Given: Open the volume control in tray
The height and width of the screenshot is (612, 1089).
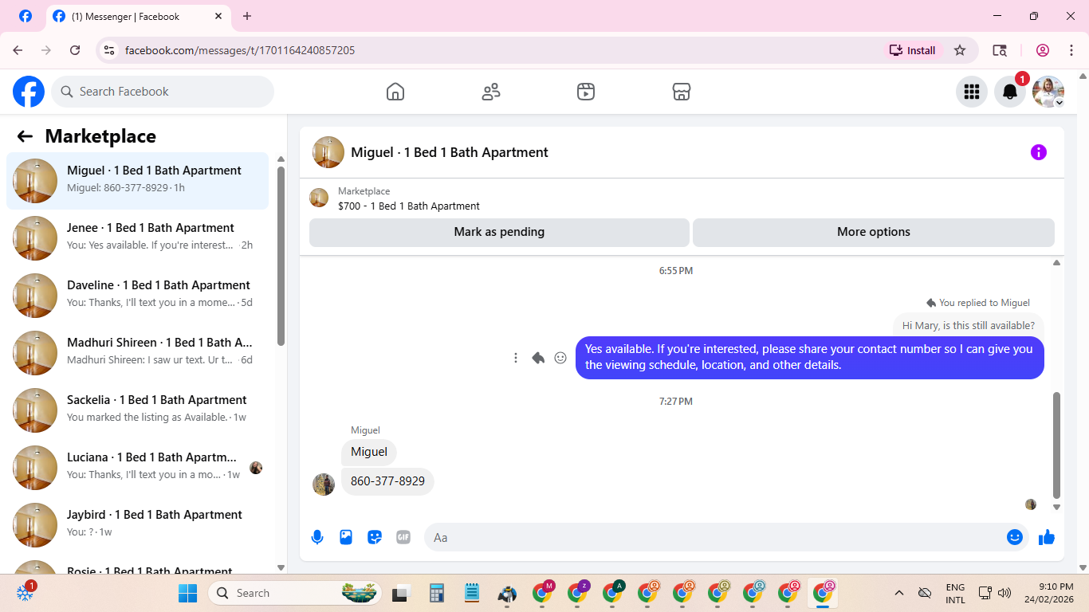Looking at the screenshot, I should tap(1004, 593).
